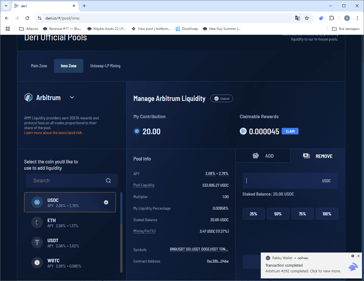
Task: Click the piggy bank icon on ADD tab
Action: tap(256, 156)
